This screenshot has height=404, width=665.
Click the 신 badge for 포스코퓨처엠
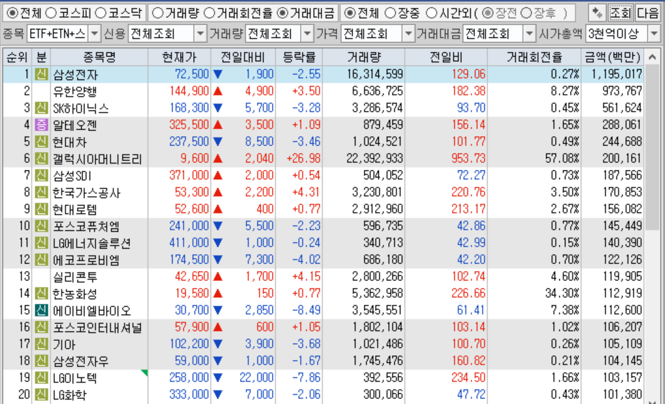click(x=41, y=226)
